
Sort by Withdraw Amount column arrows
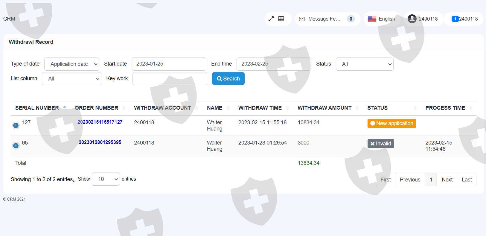pos(357,108)
